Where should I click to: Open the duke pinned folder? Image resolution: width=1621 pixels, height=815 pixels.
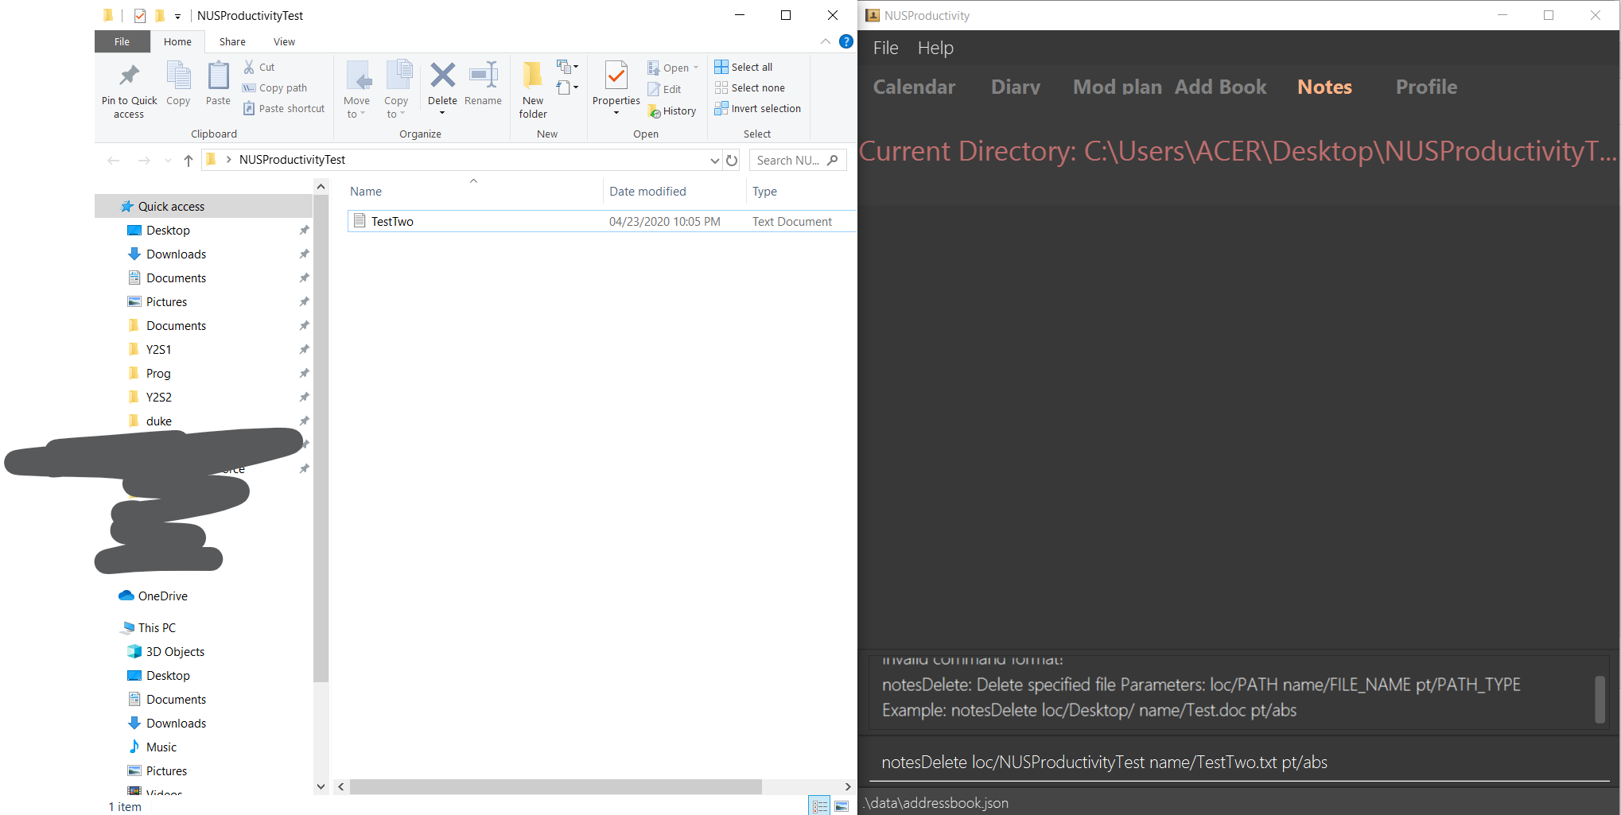pos(158,421)
